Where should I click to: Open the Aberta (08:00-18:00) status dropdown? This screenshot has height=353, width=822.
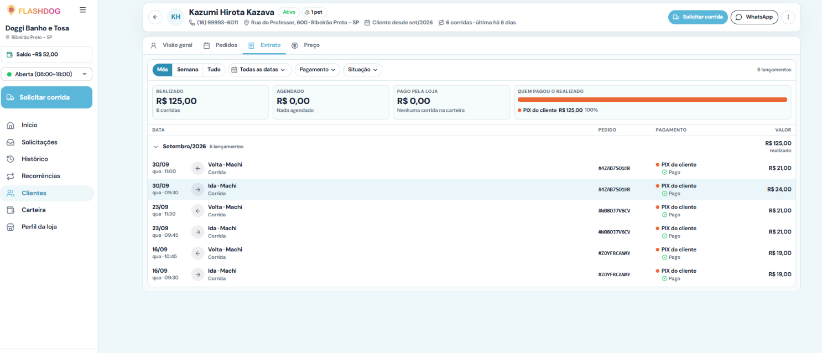pyautogui.click(x=46, y=74)
